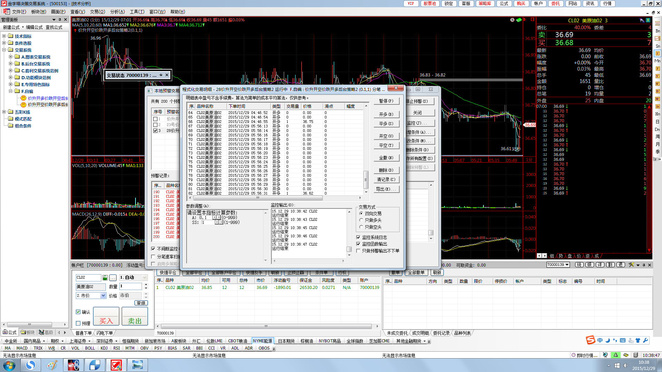Click the 3-minute period icon in the right toolbar
Image resolution: width=662 pixels, height=372 pixels.
pos(658,69)
